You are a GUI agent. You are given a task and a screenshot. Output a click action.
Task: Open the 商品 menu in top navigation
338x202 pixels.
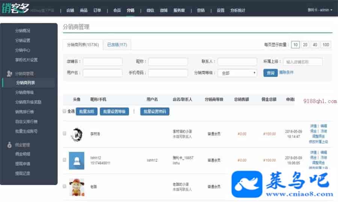(84, 10)
